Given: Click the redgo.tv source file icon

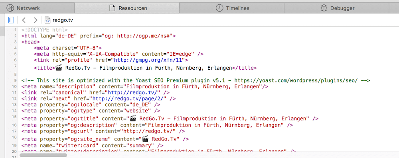Looking at the screenshot, I should [47, 20].
